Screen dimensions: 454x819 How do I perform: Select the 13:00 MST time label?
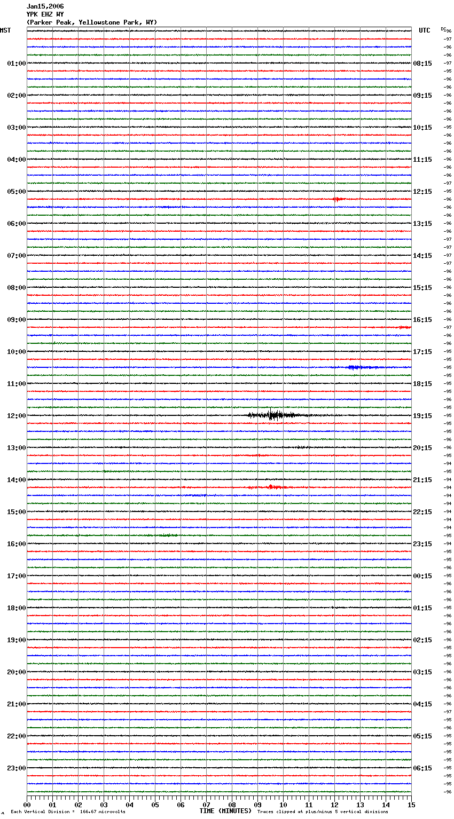(17, 448)
